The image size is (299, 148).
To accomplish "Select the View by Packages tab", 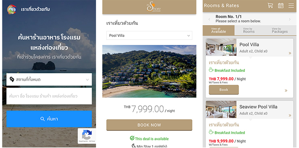I will point(280,30).
